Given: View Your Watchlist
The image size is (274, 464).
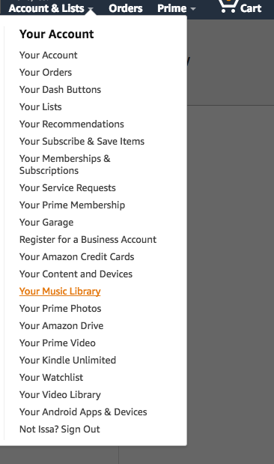Looking at the screenshot, I should point(51,377).
